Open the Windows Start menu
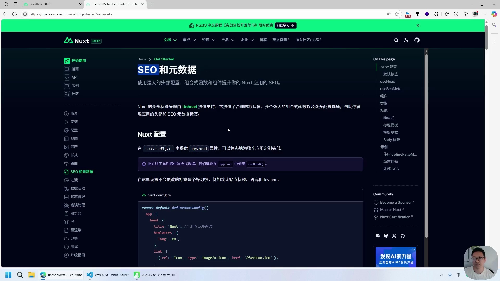 (x=9, y=275)
